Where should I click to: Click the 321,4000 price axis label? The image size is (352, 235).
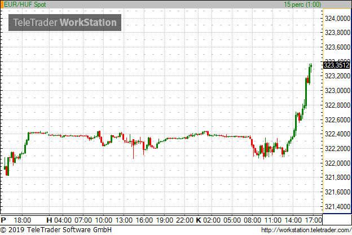(x=337, y=207)
